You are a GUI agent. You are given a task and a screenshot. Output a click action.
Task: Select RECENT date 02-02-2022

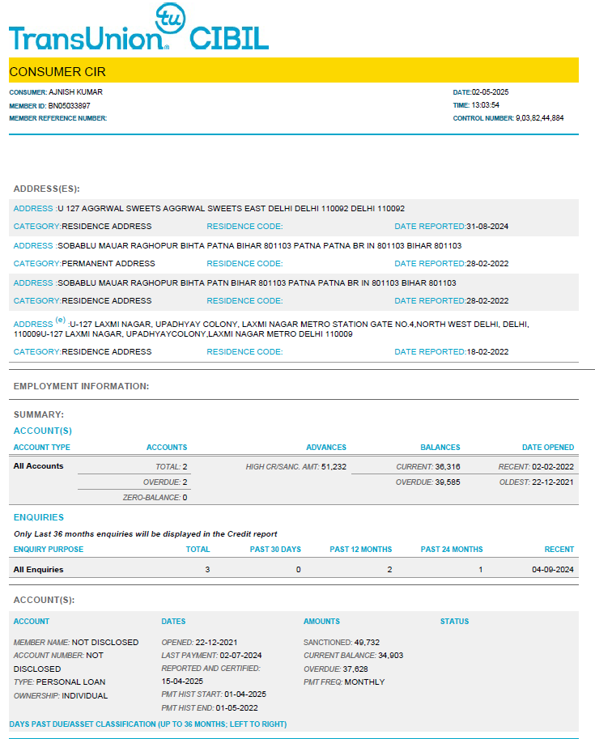coord(536,466)
